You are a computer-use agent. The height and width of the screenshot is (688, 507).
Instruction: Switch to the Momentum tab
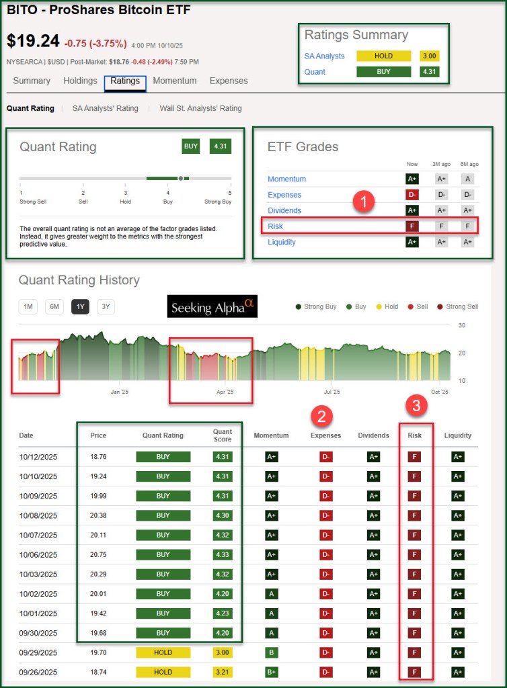pos(175,81)
